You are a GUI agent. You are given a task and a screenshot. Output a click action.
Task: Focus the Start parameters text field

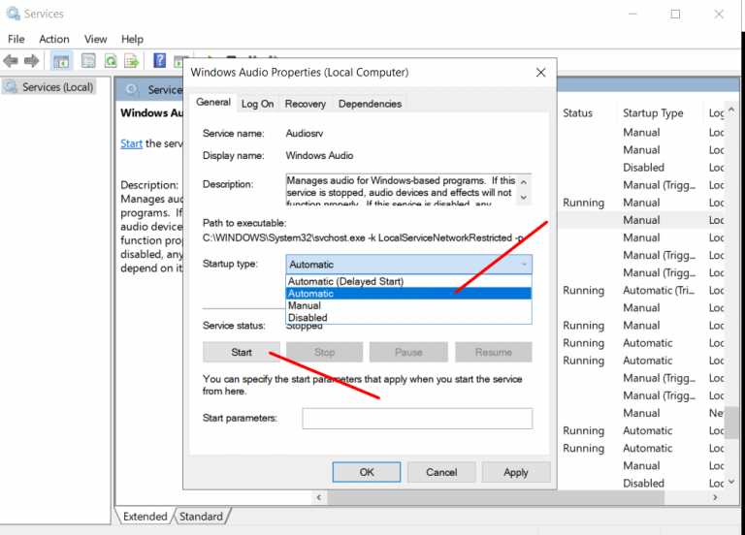(417, 419)
